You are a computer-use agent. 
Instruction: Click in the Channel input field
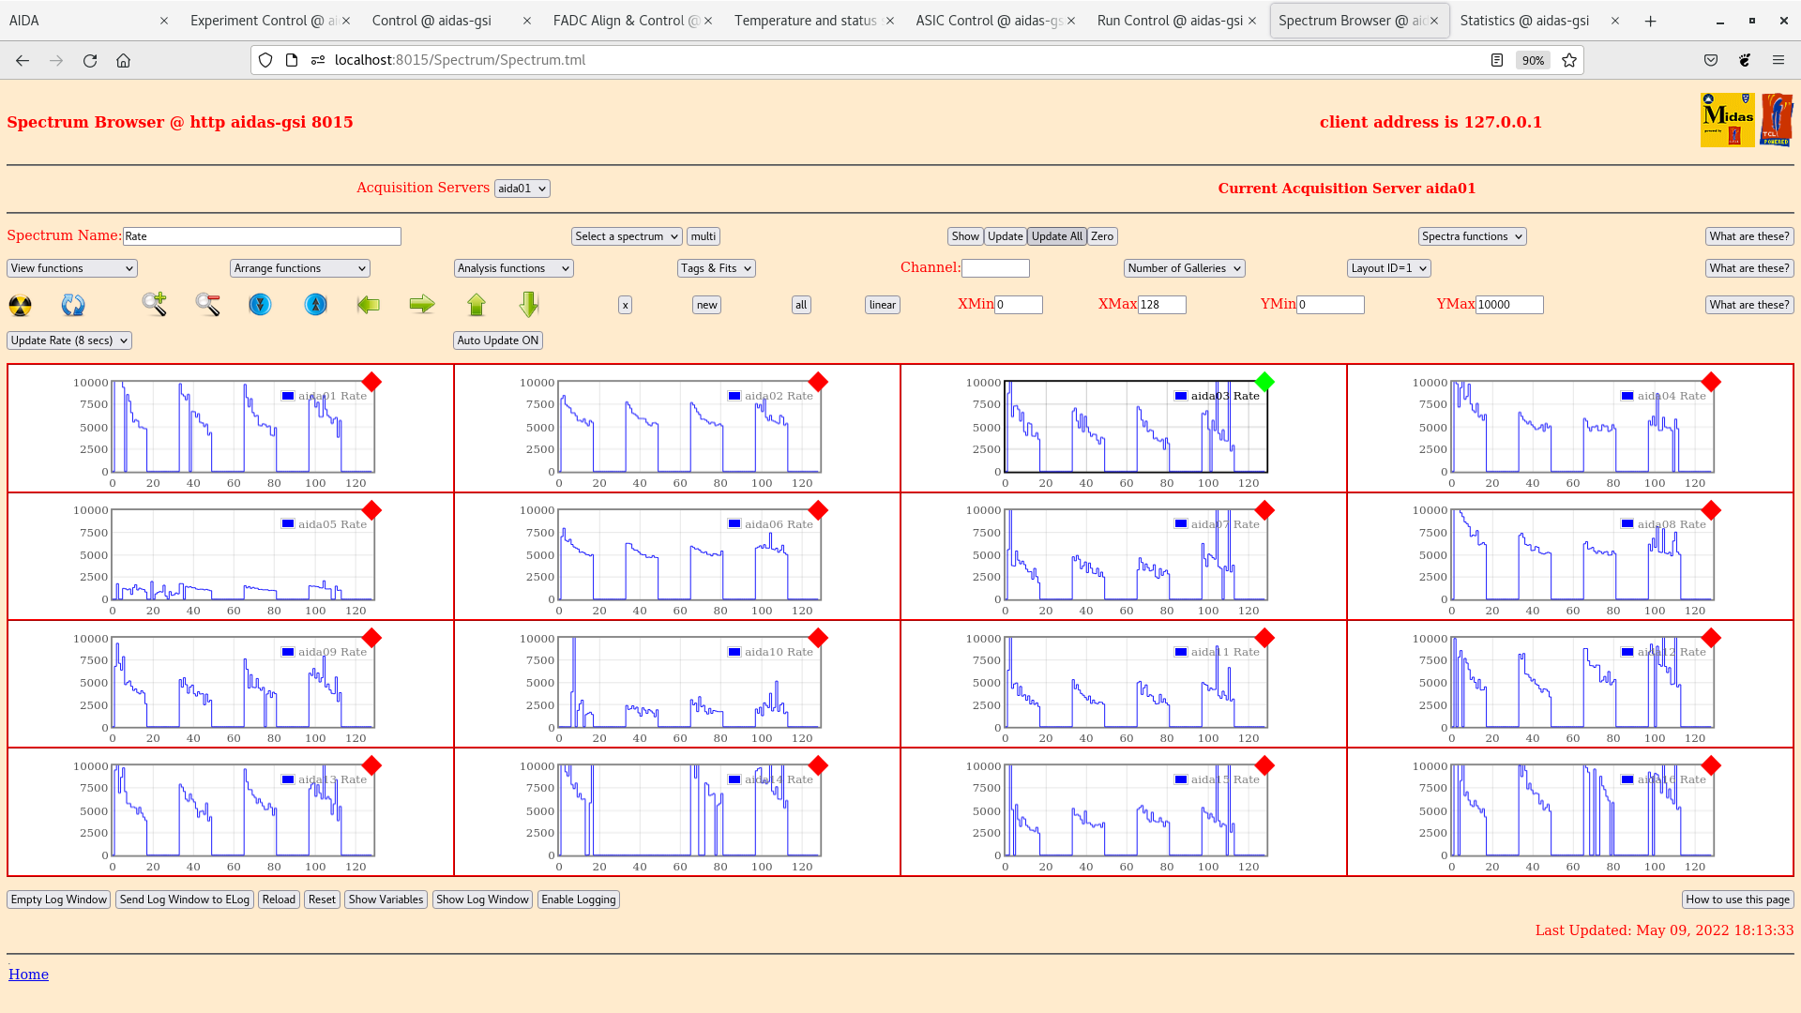pyautogui.click(x=995, y=268)
